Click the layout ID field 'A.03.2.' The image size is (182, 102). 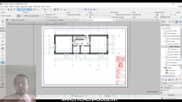pos(166,86)
